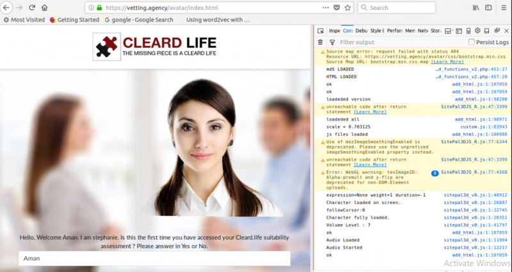Open SitePal3DJS_R.js:77:6344 source link
This screenshot has width=512, height=272.
point(474,141)
